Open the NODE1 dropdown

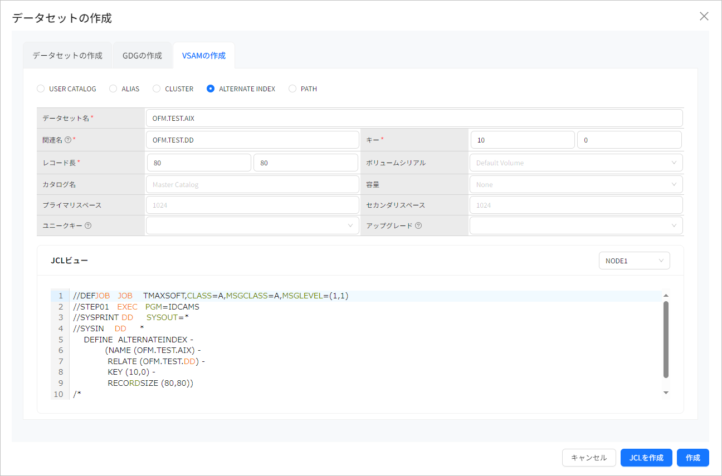(634, 260)
